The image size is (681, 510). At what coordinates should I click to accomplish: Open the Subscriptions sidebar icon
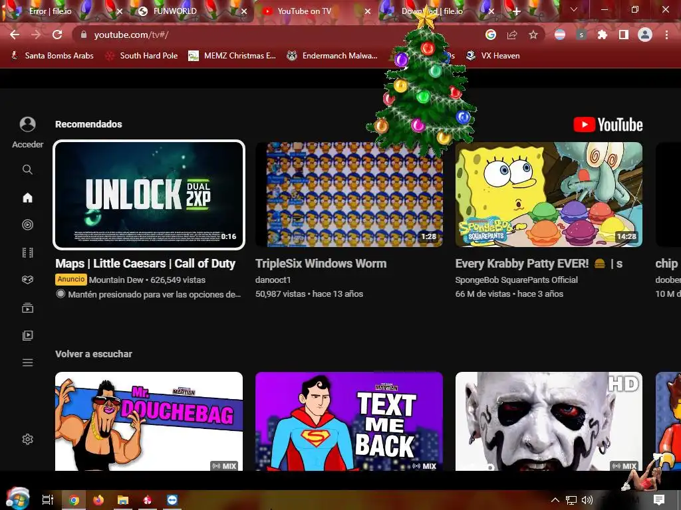coord(27,308)
